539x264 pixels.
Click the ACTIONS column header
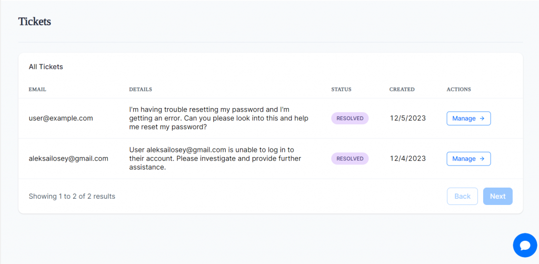click(458, 90)
